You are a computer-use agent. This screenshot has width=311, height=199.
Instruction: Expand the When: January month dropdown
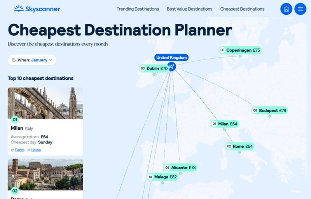(32, 60)
